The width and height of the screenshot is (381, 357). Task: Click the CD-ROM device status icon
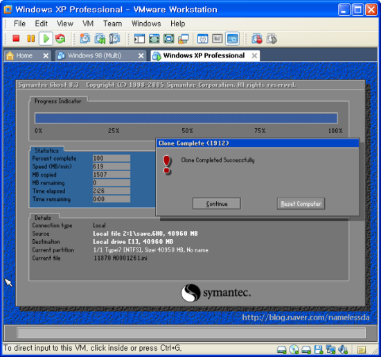pos(294,349)
